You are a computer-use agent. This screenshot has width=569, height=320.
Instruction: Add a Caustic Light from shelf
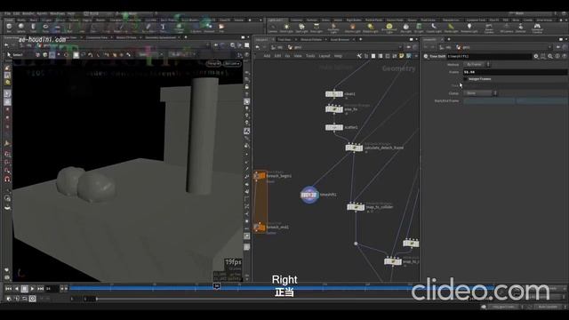[x=434, y=28]
